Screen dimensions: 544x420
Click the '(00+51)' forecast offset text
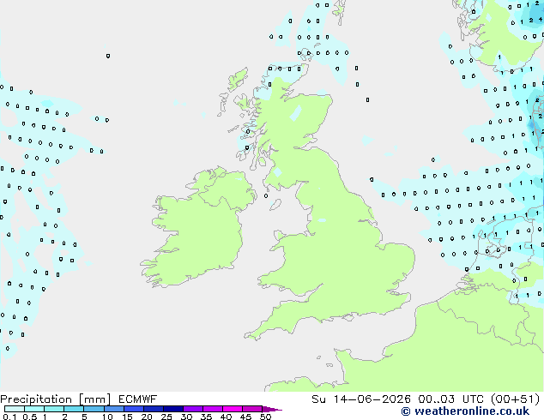515,399
